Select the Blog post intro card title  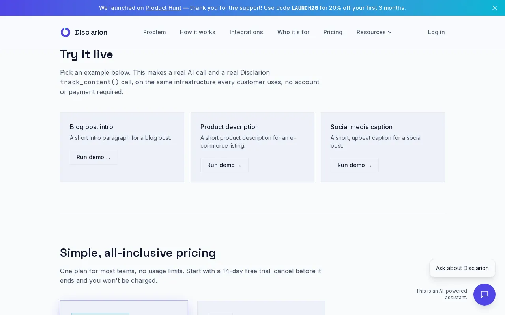click(92, 127)
